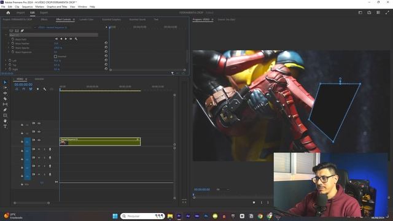Screen dimensions: 393x221
Task: Switch to the Effects tab
Action: click(x=44, y=20)
